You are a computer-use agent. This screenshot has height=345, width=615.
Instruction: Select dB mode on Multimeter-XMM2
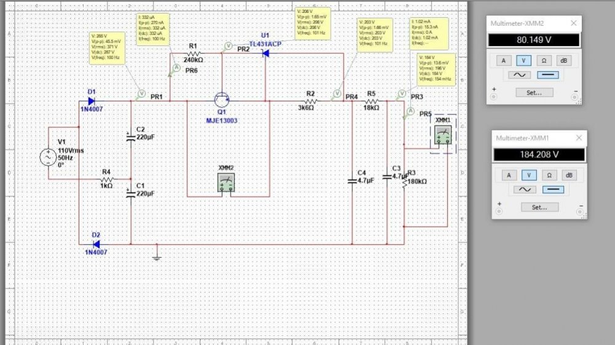coord(563,60)
